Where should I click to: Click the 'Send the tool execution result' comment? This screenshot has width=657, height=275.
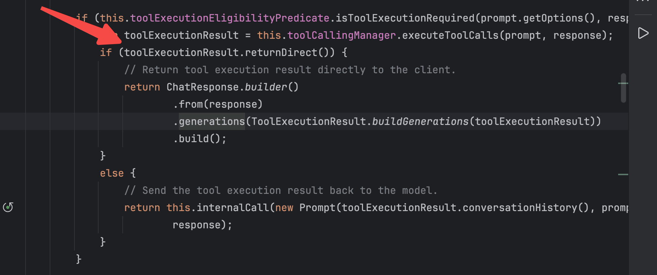pos(281,191)
